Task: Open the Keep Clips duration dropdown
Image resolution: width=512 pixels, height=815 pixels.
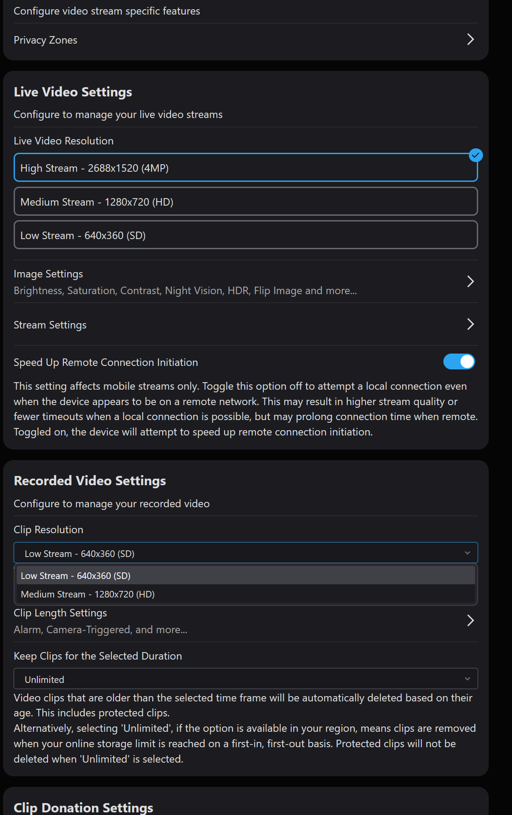Action: tap(245, 679)
